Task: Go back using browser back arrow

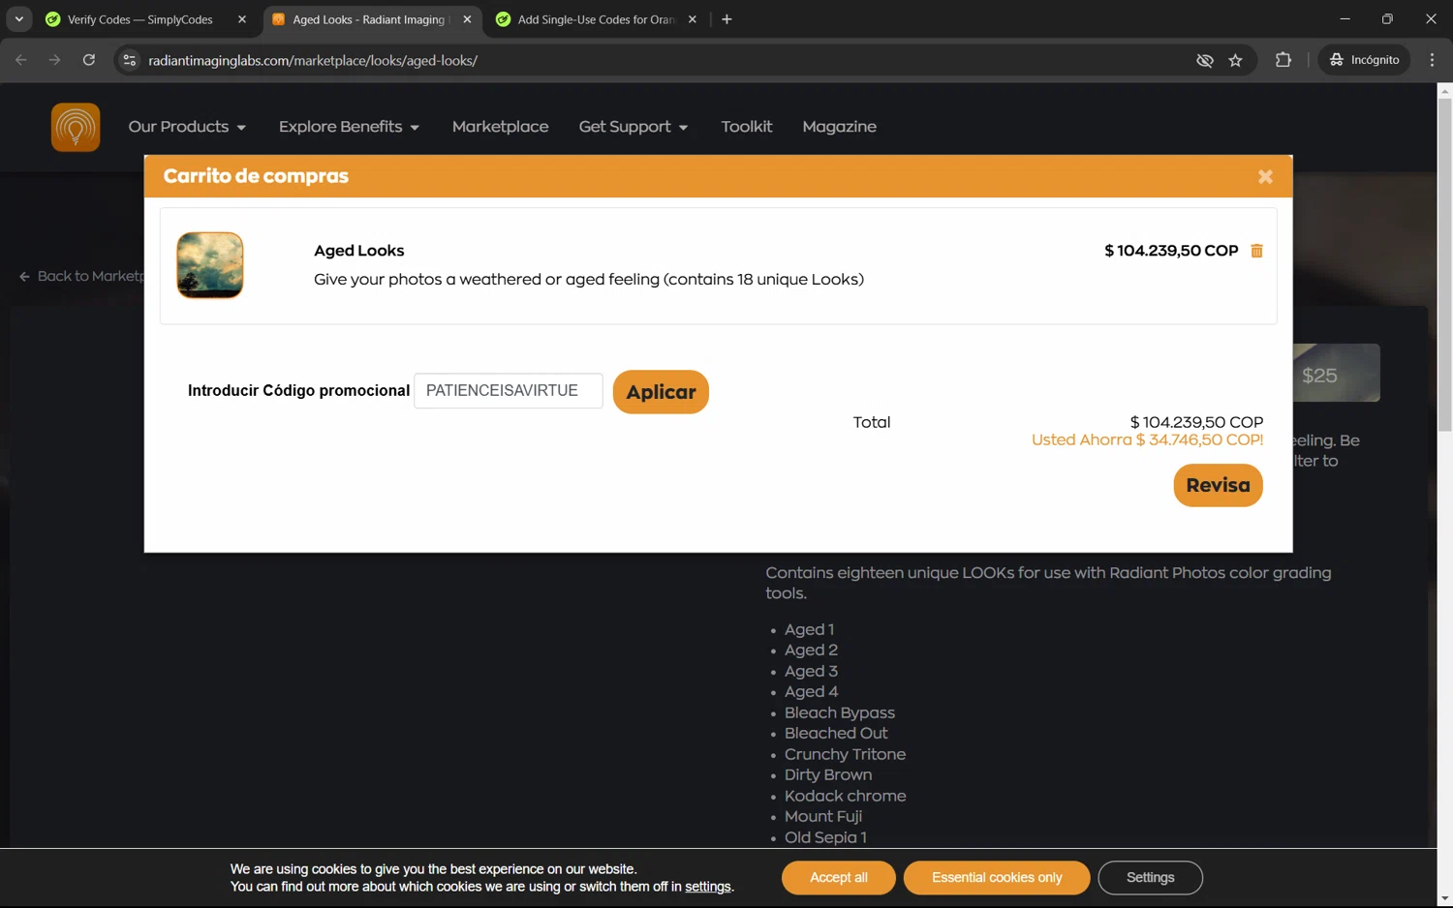Action: [21, 60]
